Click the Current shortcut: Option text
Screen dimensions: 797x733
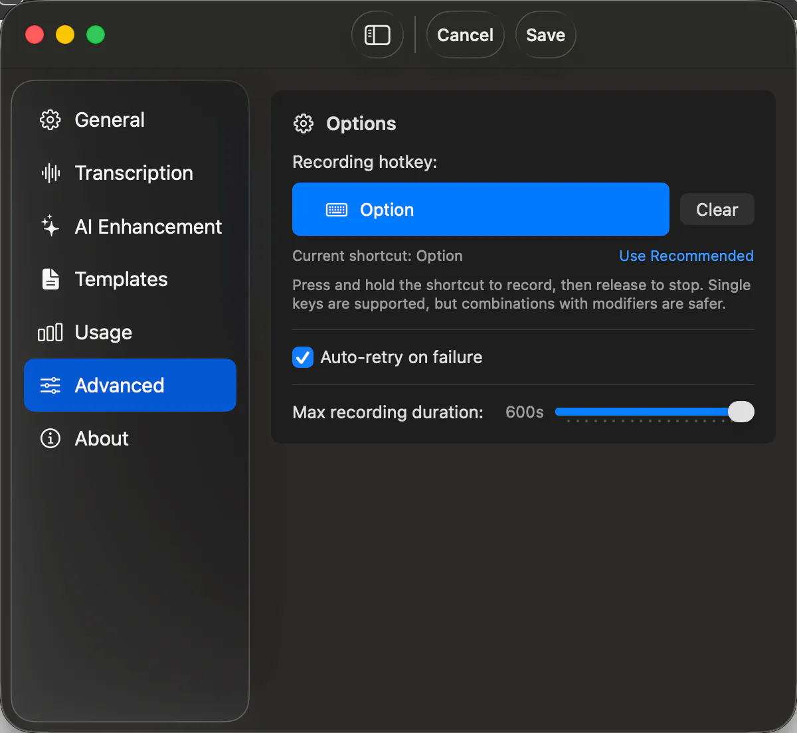(x=377, y=256)
